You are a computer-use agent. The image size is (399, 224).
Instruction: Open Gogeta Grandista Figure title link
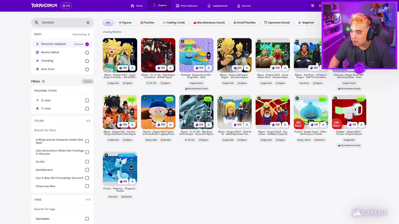tap(234, 76)
